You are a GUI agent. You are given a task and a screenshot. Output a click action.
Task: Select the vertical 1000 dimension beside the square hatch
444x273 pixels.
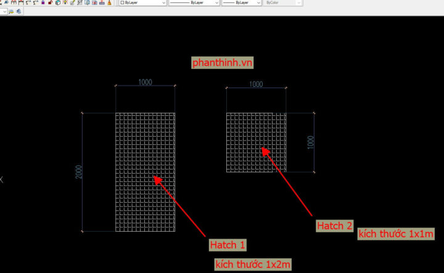tap(311, 142)
